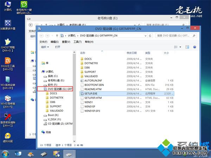Click the 打开 toolbar button
This screenshot has width=211, height=158.
click(57, 47)
